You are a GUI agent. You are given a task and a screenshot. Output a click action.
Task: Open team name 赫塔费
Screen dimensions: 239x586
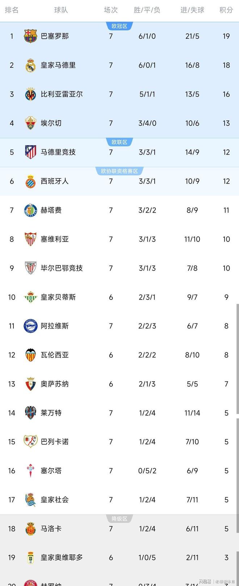51,210
